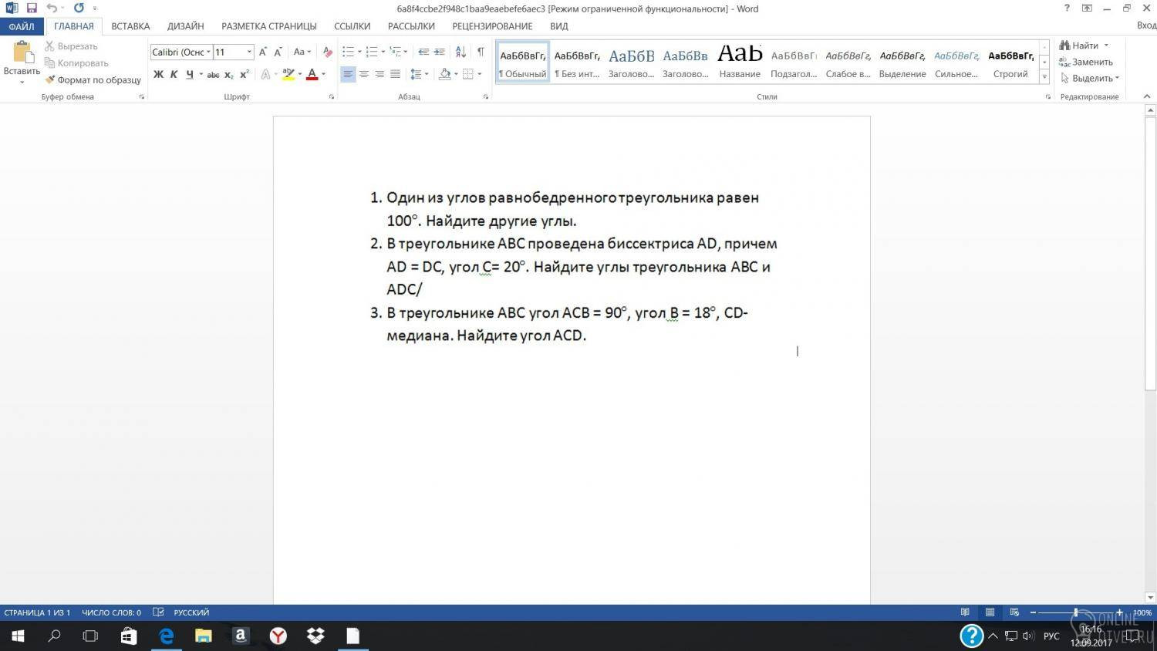The height and width of the screenshot is (651, 1157).
Task: Apply subscript formatting
Action: [x=229, y=75]
